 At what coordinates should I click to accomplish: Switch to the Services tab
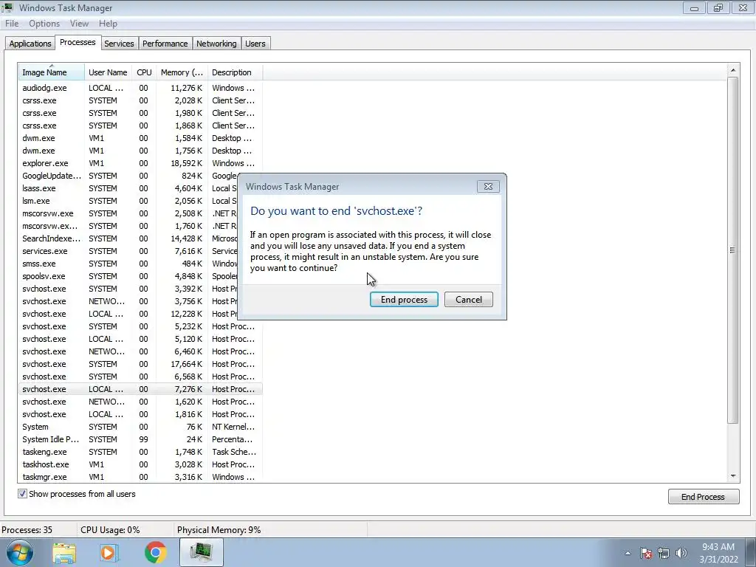pyautogui.click(x=119, y=44)
